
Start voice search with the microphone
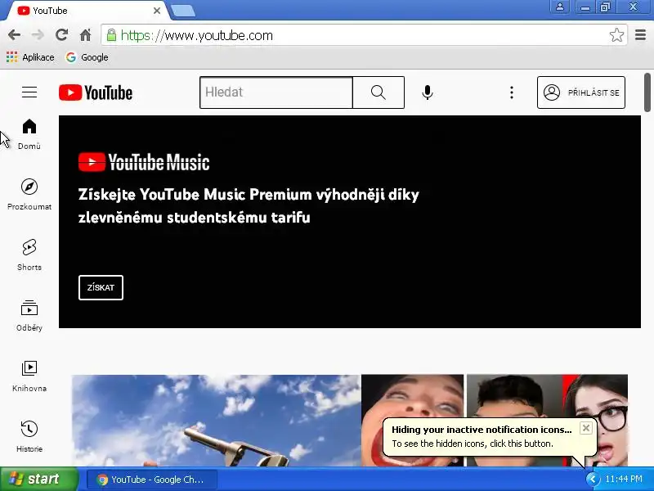pos(427,92)
